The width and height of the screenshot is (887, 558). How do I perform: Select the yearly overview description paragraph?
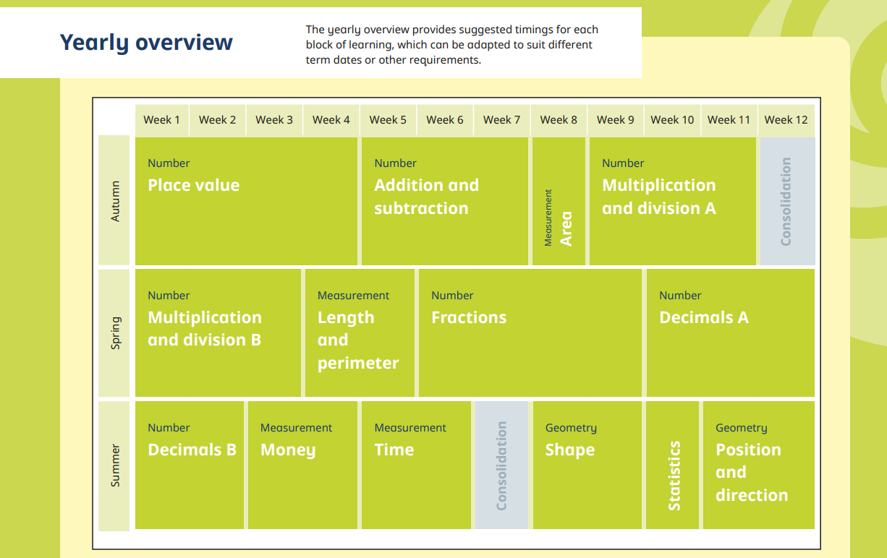click(x=452, y=45)
